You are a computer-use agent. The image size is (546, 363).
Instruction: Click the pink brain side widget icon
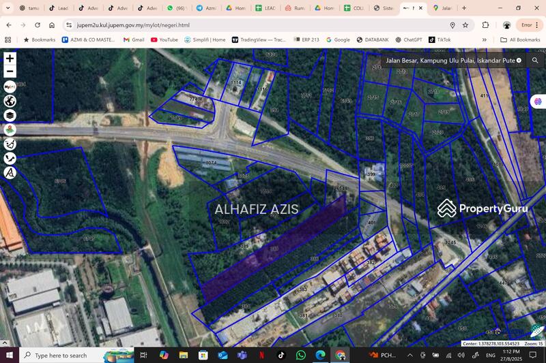click(x=538, y=101)
